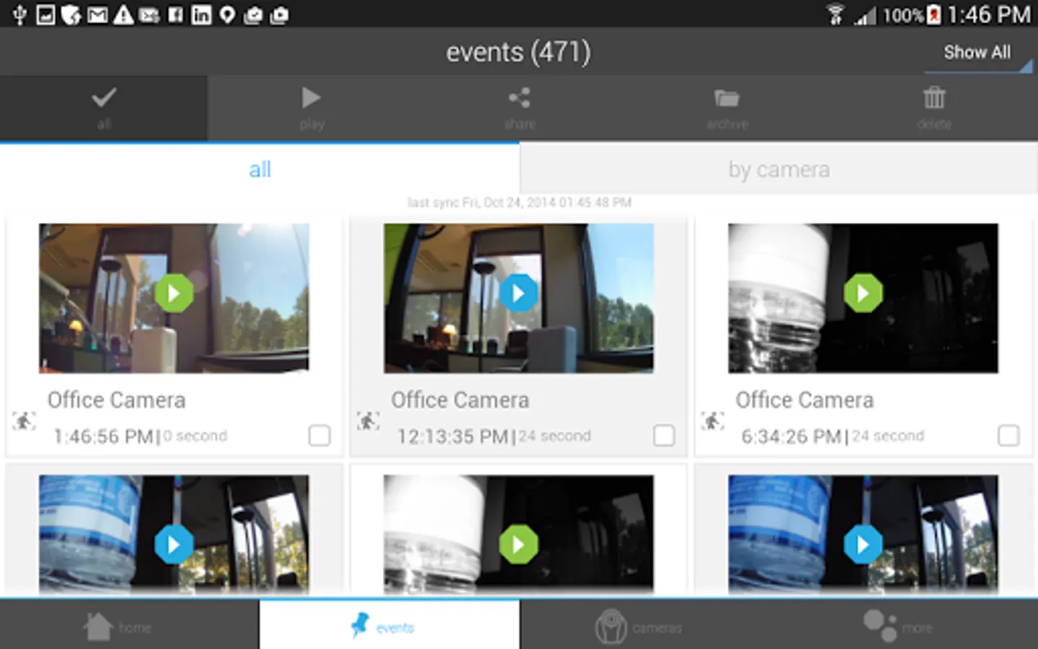Tap motion icon beside 1:46:56 PM event

(24, 420)
